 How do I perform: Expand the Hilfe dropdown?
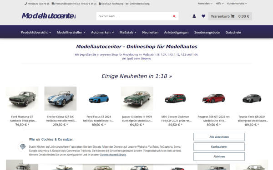point(219,4)
